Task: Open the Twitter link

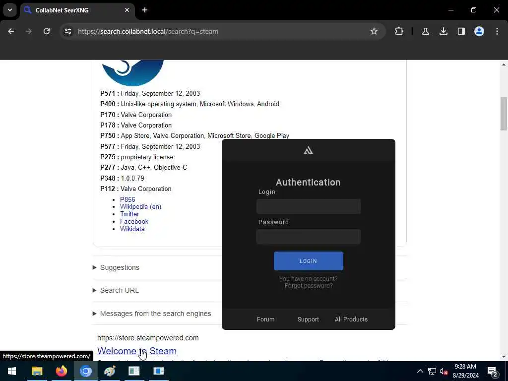Action: [x=129, y=214]
